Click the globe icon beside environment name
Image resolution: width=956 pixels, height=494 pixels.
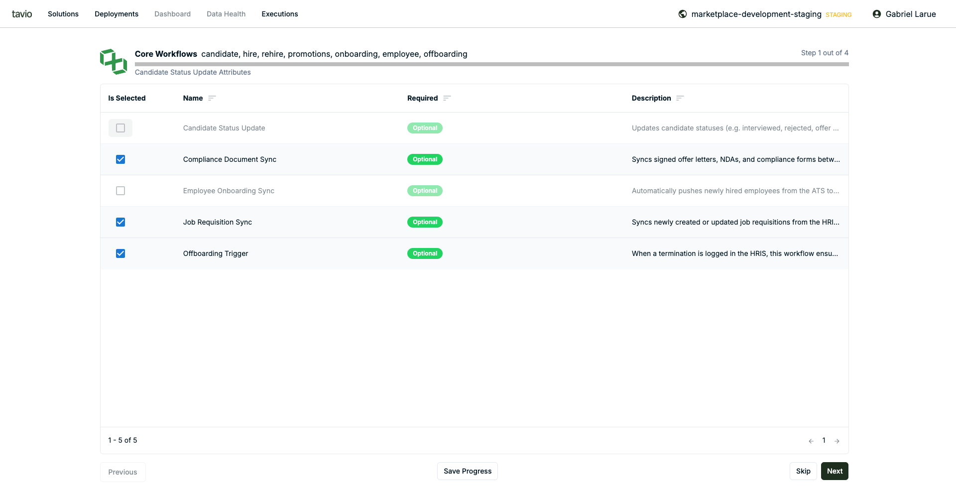point(683,14)
